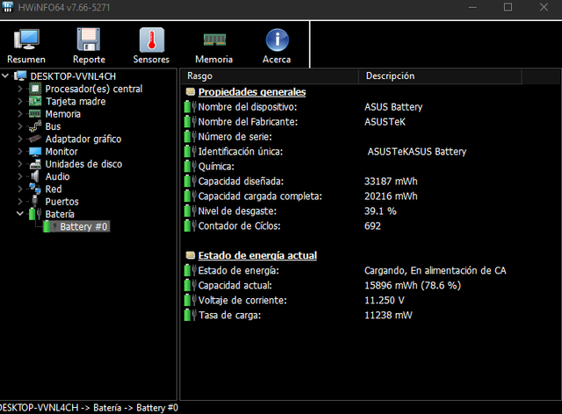The height and width of the screenshot is (414, 562).
Task: Collapse the DESKTOP-VVNL4CH root node
Action: (5, 76)
